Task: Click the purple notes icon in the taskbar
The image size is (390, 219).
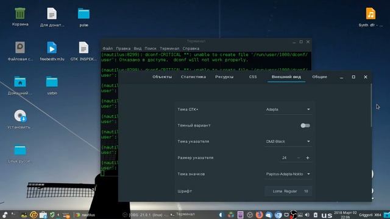Action: click(240, 215)
